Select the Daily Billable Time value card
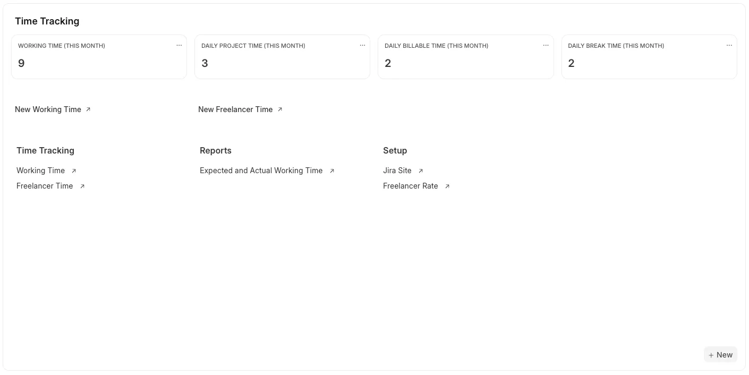The image size is (749, 375). [465, 63]
